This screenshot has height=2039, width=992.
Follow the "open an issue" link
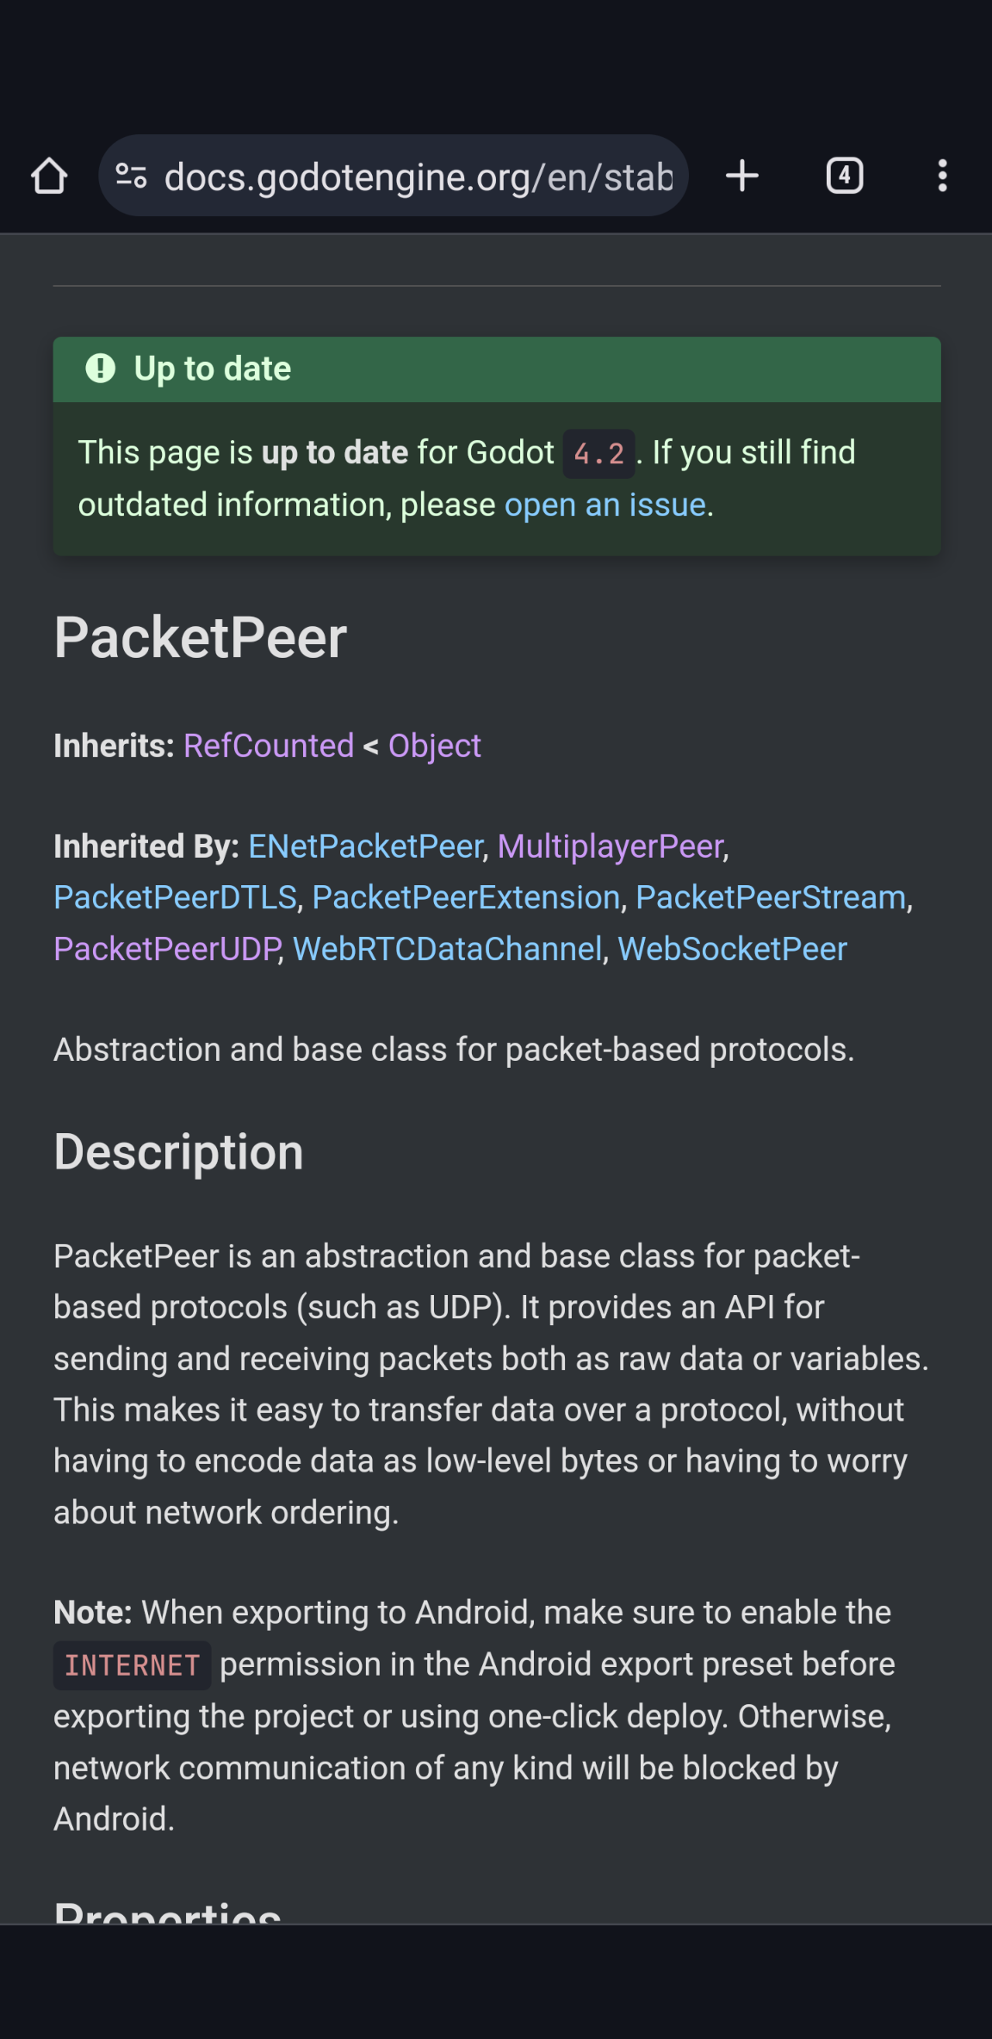[x=604, y=505]
